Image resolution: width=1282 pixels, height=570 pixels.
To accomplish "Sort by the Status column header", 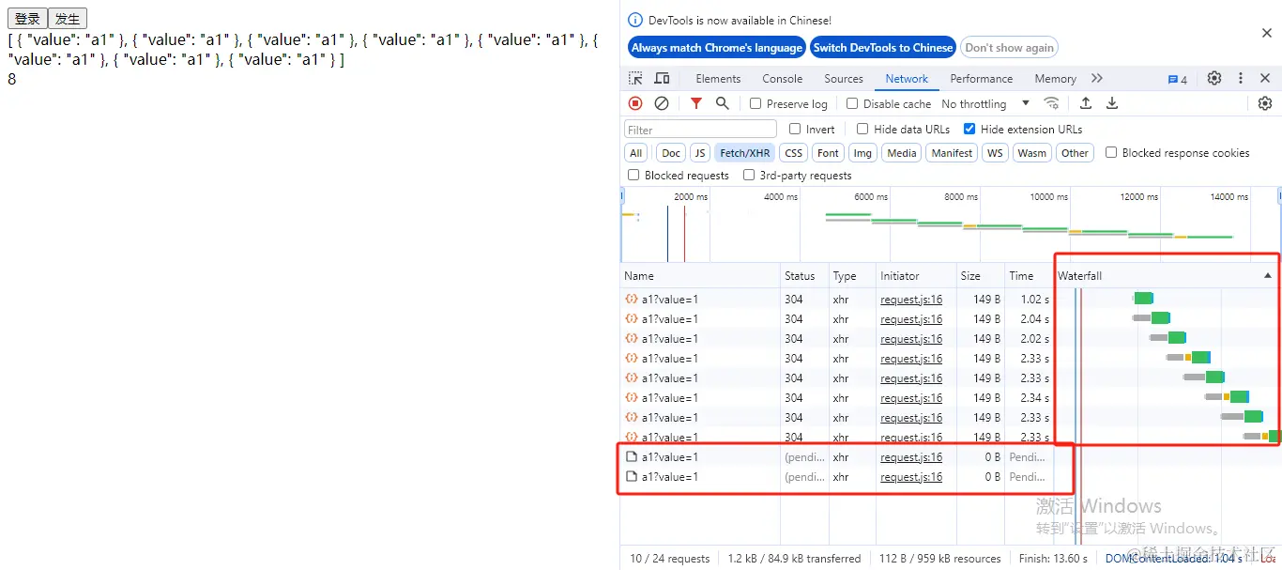I will click(804, 276).
